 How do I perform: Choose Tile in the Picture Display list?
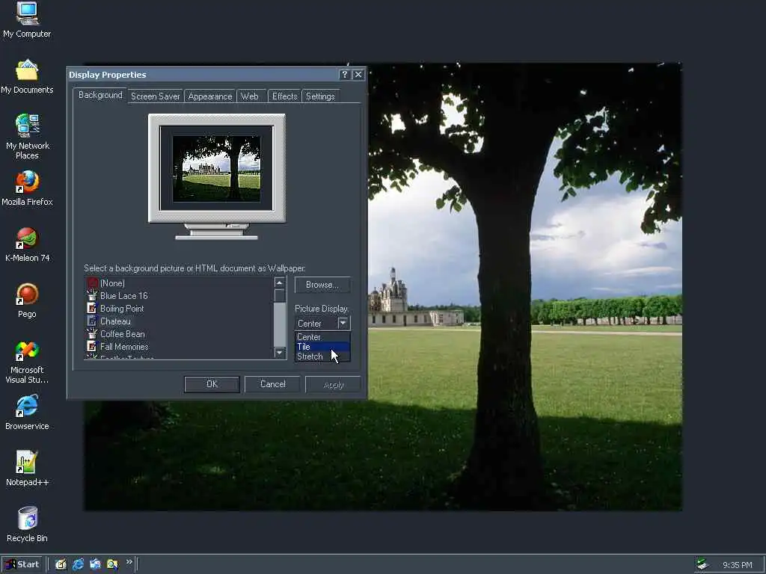[x=322, y=347]
